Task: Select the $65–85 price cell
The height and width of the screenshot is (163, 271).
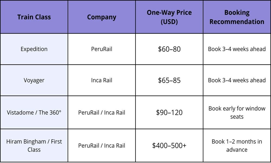Action: pos(169,80)
